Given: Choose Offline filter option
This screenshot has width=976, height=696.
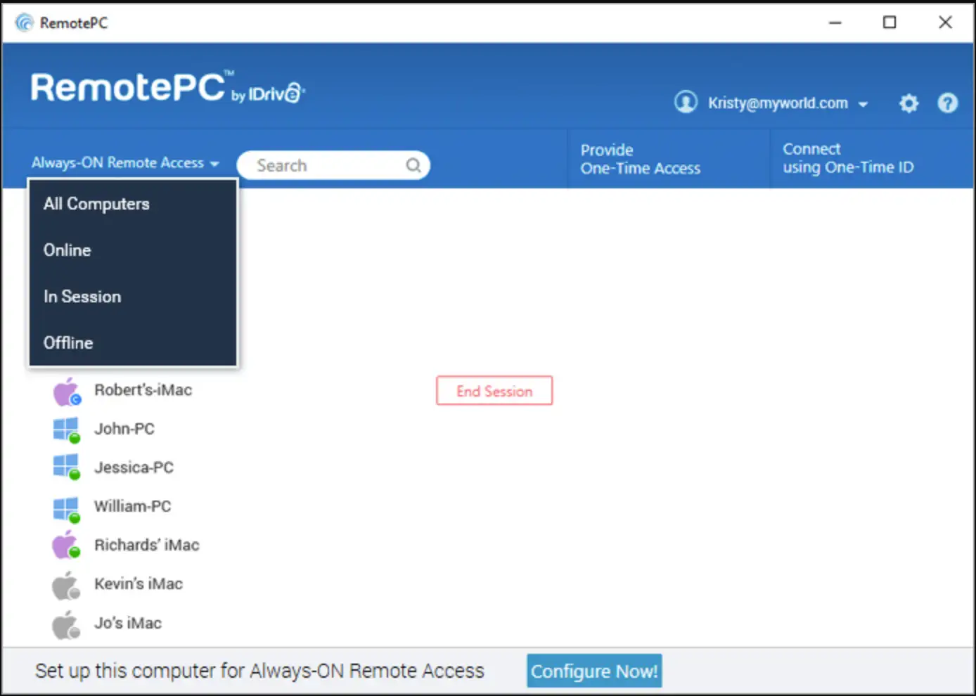Looking at the screenshot, I should (132, 343).
